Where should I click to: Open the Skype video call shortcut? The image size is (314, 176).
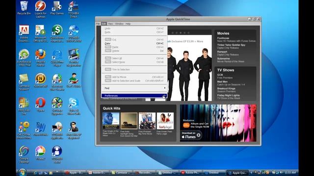point(74,106)
